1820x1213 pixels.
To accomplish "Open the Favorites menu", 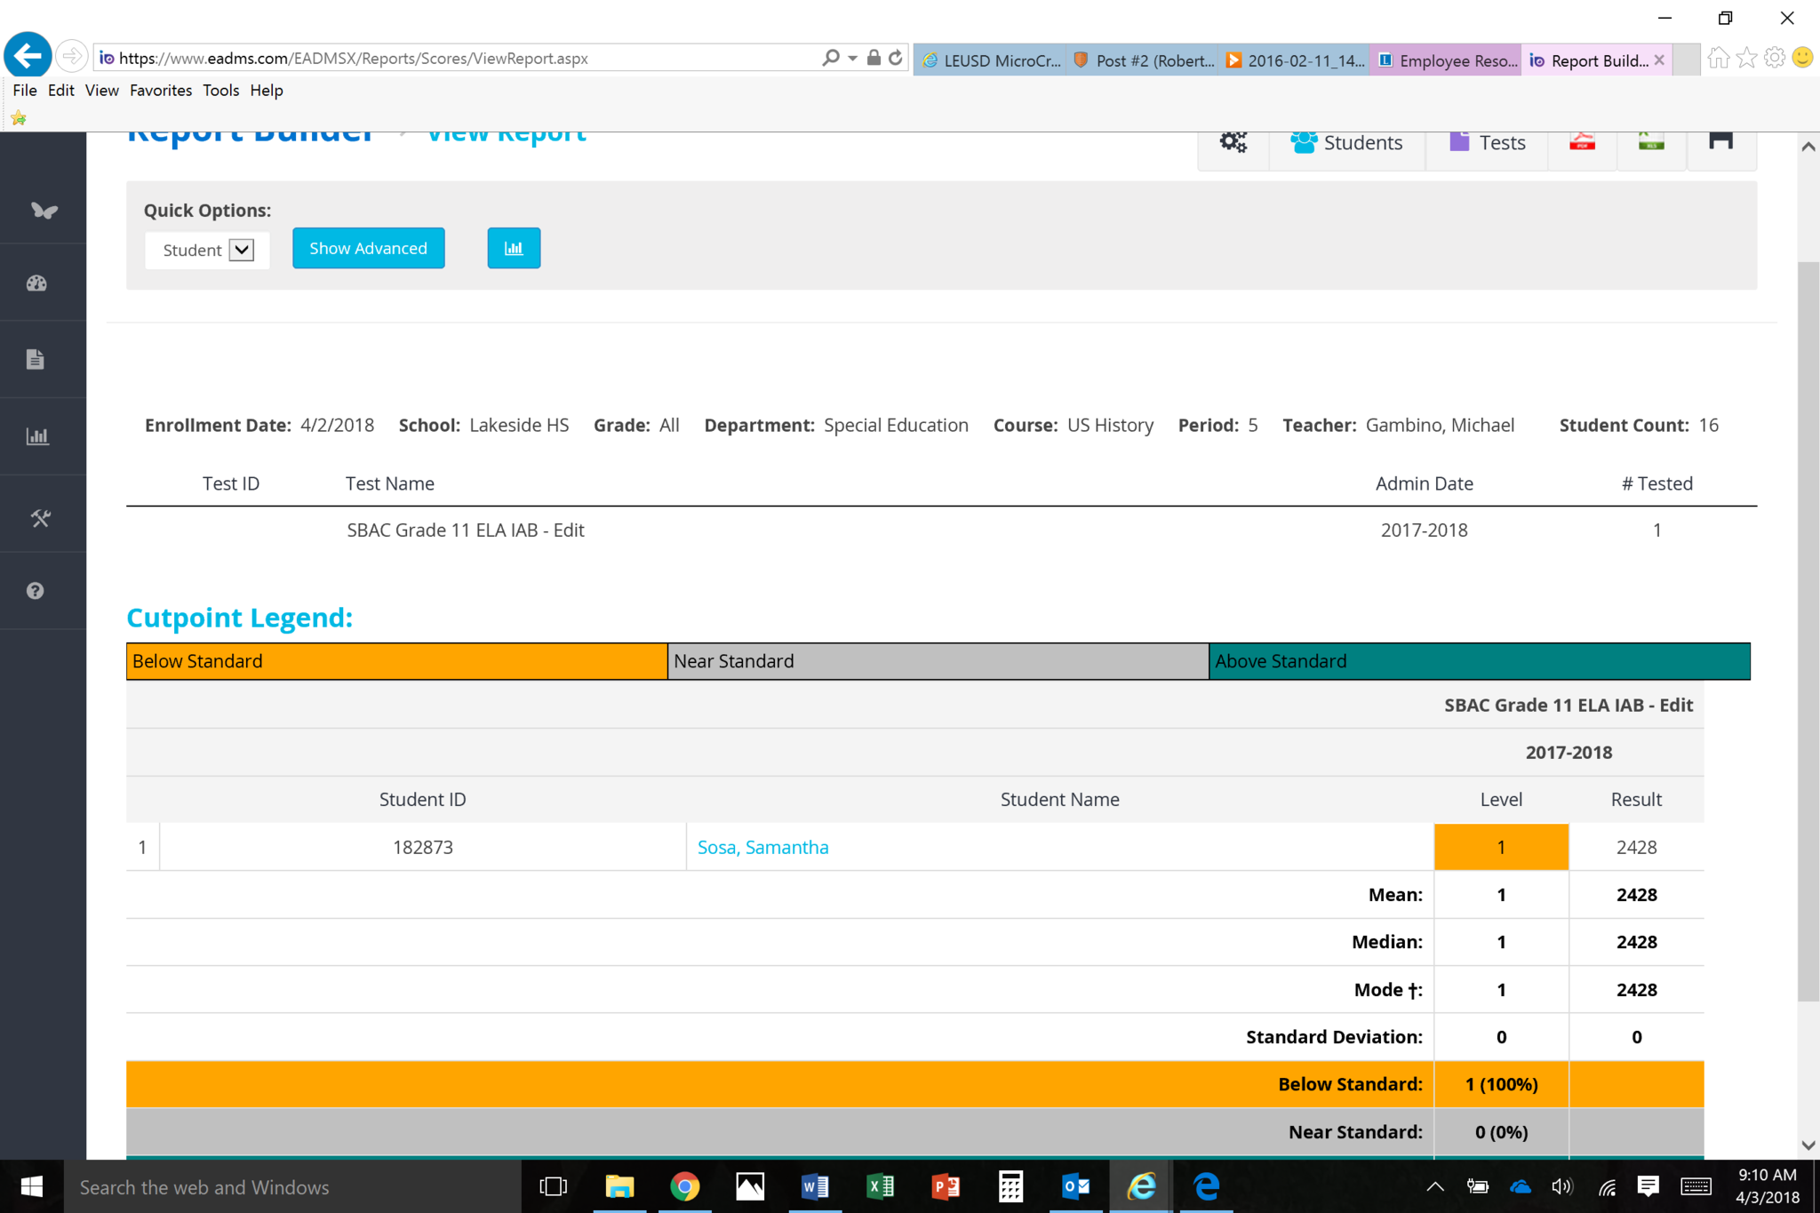I will coord(160,90).
